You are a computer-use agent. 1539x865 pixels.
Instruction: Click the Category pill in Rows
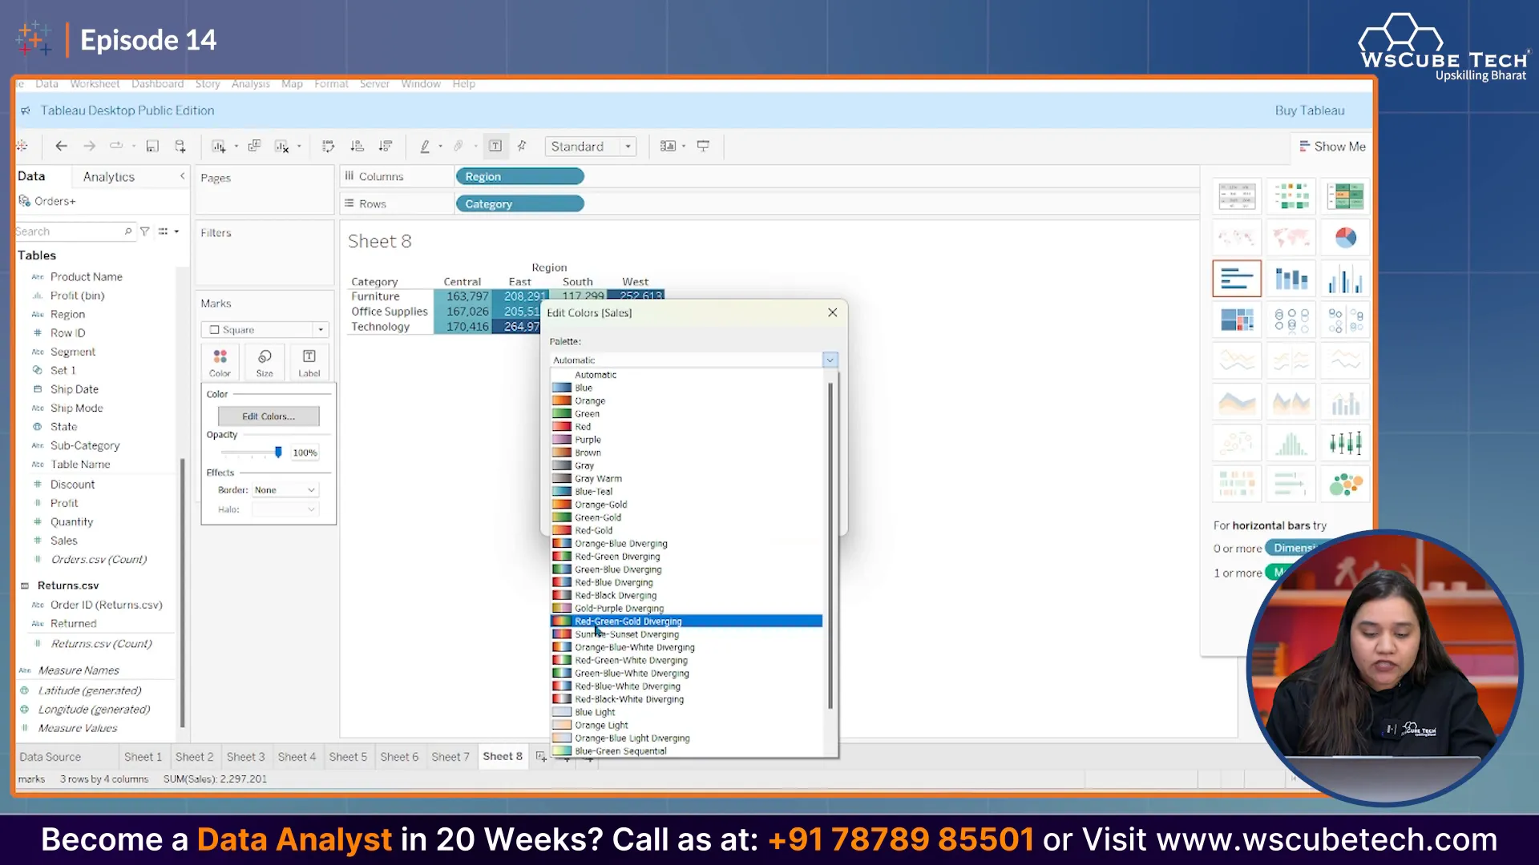pos(519,203)
